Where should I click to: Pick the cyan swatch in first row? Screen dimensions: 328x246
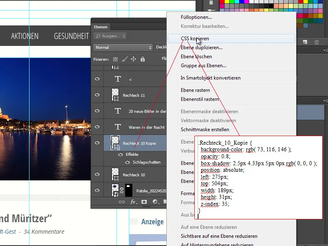click(237, 2)
